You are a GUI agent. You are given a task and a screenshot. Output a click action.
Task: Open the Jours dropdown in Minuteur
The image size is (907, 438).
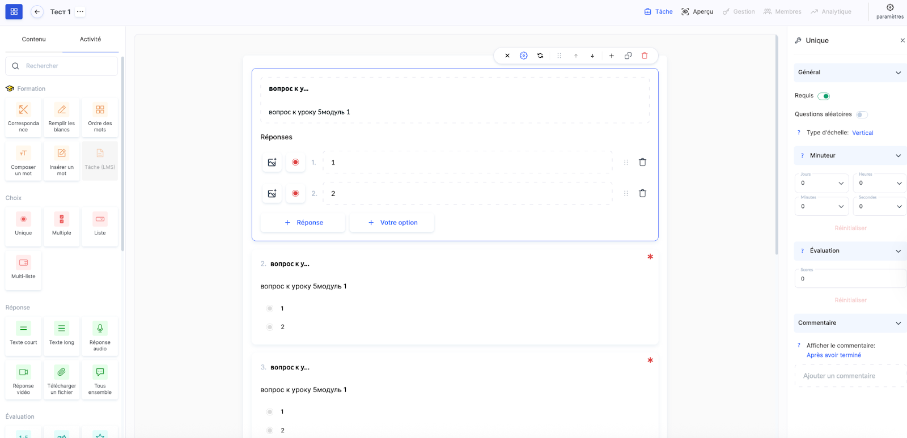pyautogui.click(x=821, y=183)
